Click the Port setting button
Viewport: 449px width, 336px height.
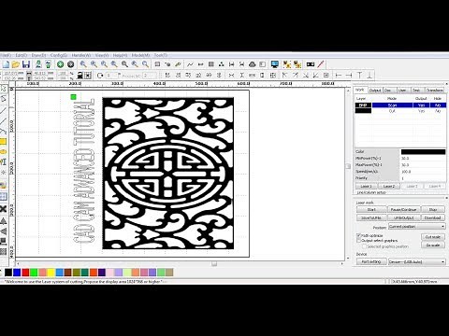(x=371, y=262)
